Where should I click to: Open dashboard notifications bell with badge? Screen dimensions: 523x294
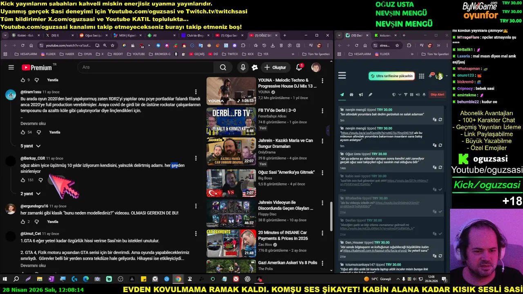(x=431, y=76)
